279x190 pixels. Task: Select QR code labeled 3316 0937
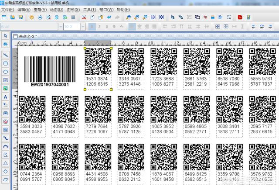click(131, 62)
